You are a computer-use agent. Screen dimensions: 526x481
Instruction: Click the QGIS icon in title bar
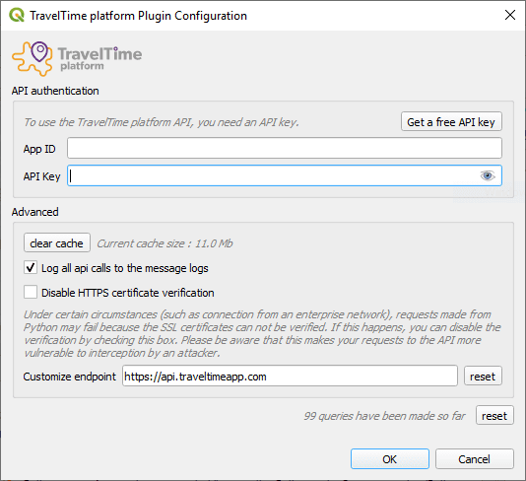coord(17,16)
